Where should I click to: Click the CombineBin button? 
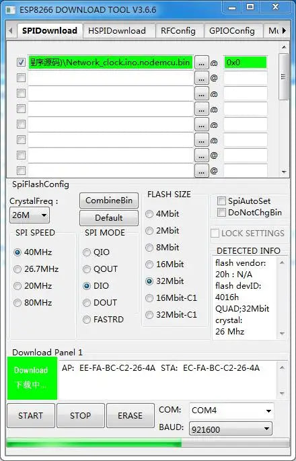(109, 201)
